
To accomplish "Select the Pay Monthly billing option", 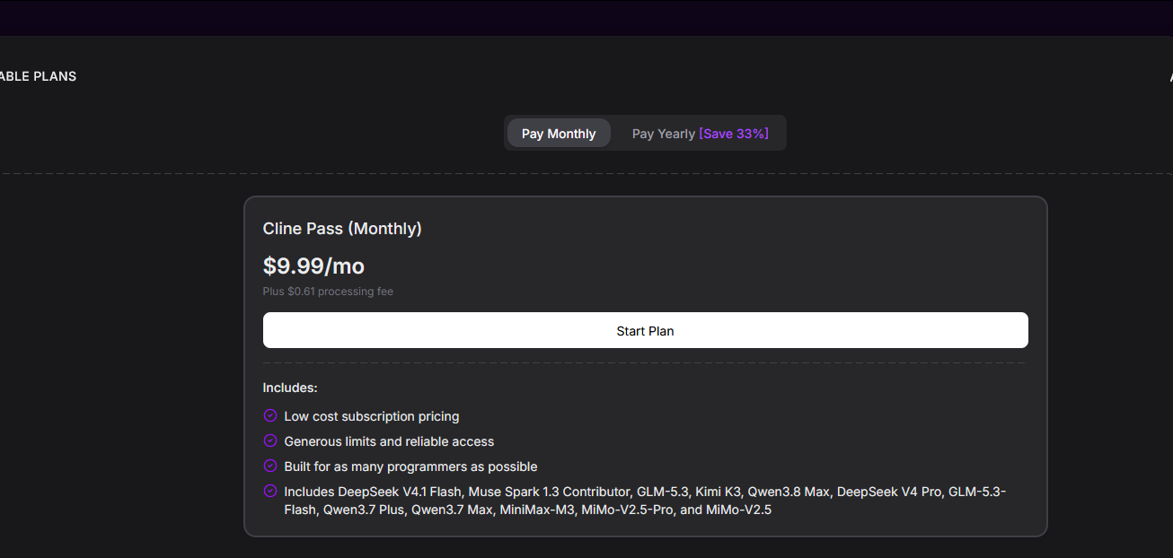I will pyautogui.click(x=559, y=134).
